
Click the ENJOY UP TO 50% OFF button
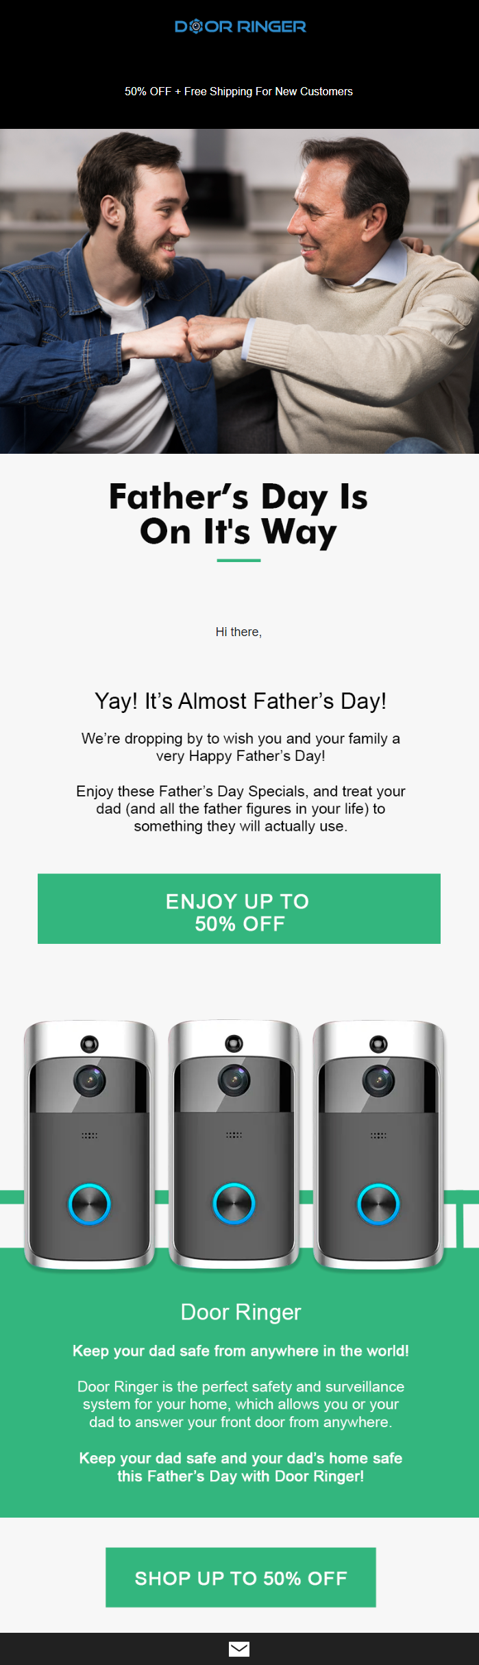[239, 908]
